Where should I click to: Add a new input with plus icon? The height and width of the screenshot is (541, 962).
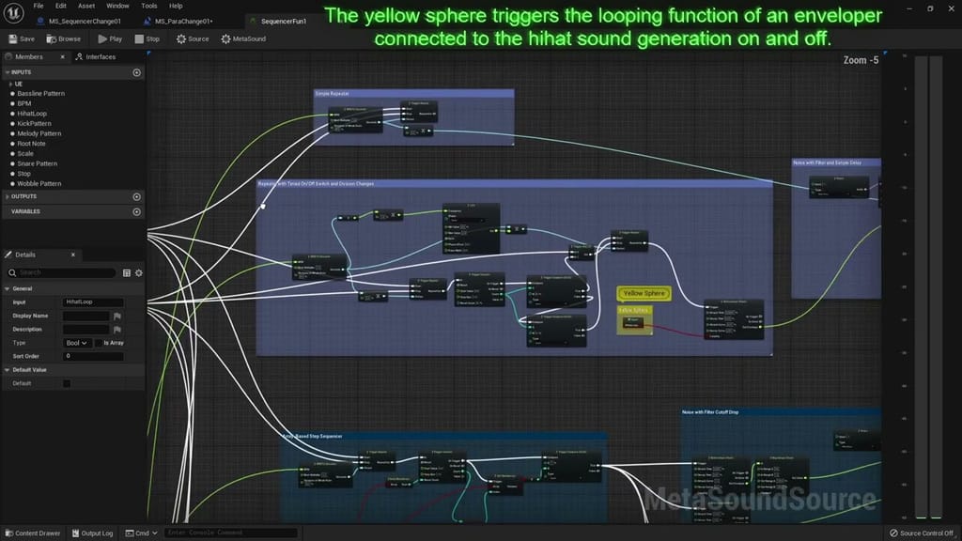pos(137,72)
